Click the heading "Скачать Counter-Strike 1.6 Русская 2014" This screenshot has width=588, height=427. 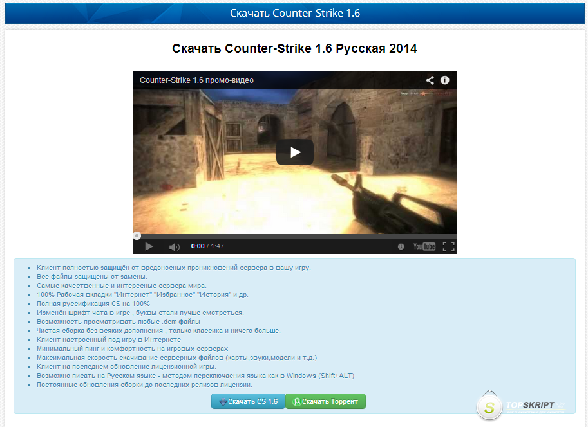point(294,48)
